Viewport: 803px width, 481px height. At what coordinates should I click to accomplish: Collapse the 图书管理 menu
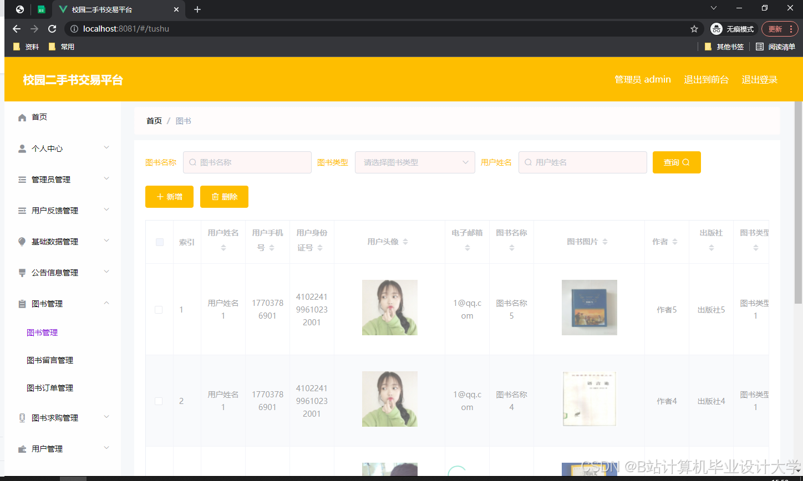coord(106,303)
